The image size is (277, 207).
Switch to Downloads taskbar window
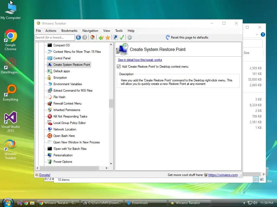point(146,203)
